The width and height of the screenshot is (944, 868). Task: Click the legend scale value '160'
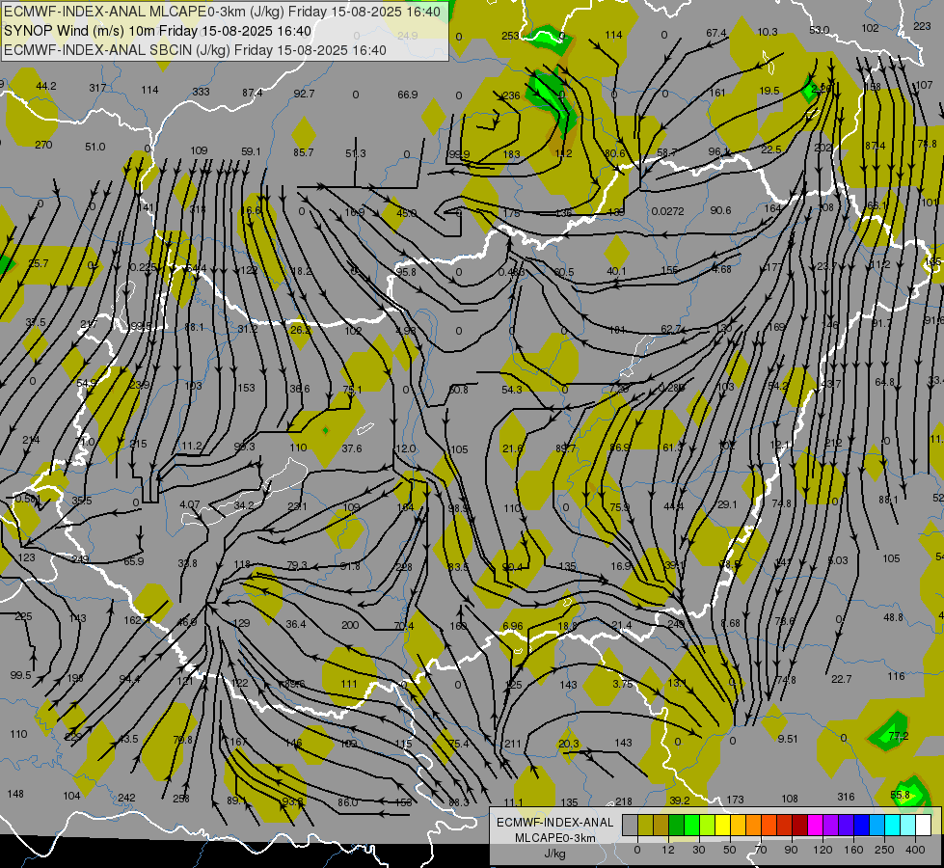(853, 850)
